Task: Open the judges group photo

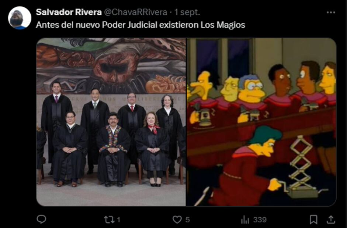Action: point(111,122)
